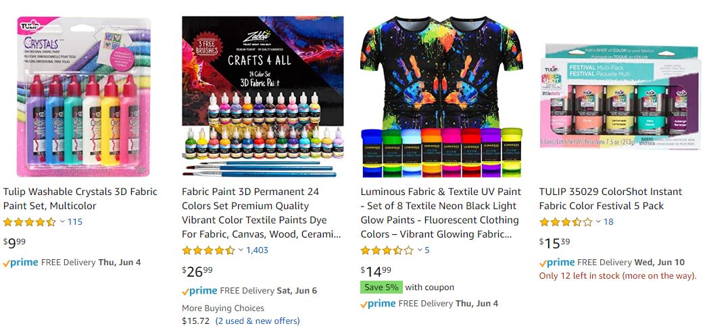Open the 1,403 reviews count link
The image size is (707, 330).
(x=258, y=250)
